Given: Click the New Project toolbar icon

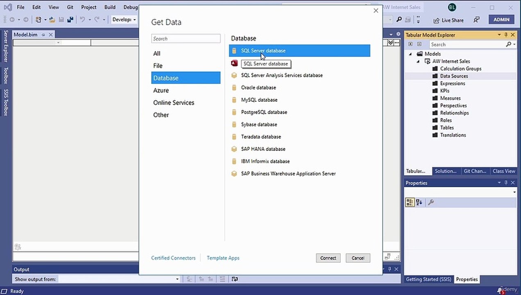Looking at the screenshot, I should [39, 20].
